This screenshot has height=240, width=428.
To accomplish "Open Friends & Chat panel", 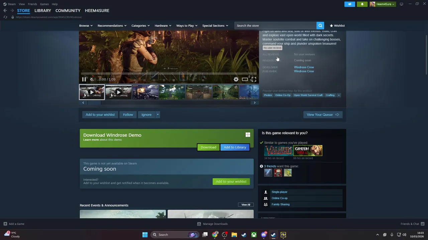I will coord(413,224).
